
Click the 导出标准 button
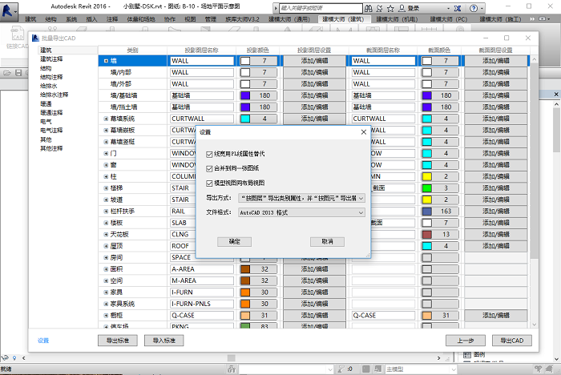coord(118,341)
